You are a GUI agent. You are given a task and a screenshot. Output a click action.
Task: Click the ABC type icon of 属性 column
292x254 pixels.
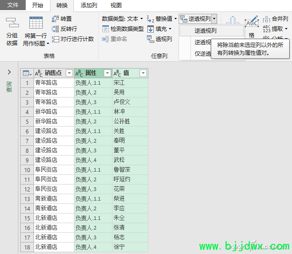(79, 73)
